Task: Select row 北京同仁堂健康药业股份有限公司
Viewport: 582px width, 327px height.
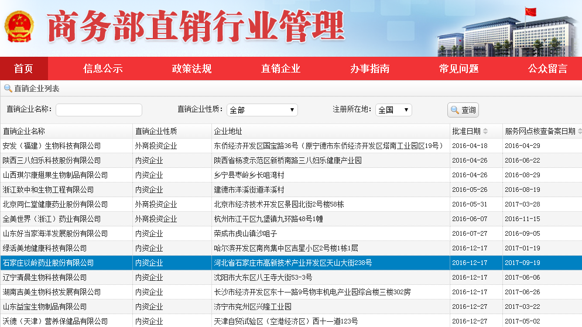Action: (291, 204)
